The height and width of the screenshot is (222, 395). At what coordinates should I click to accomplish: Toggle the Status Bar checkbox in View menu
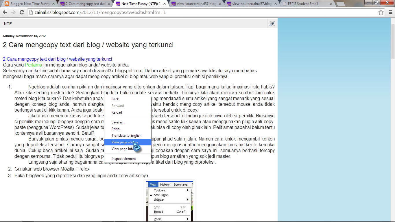pos(152,195)
